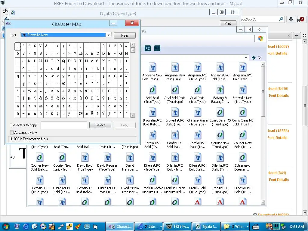Open the FreesiaUPC Bold font icon
This screenshot has width=308, height=231.
tap(243, 180)
